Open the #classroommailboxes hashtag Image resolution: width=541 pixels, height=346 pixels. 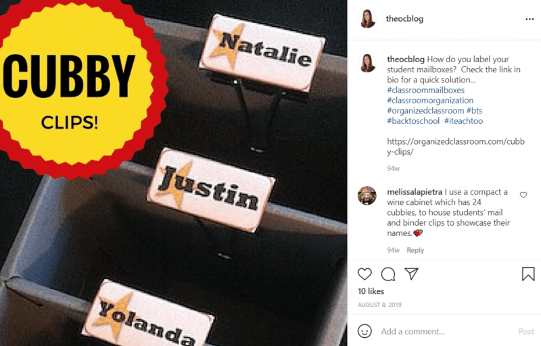(x=425, y=90)
